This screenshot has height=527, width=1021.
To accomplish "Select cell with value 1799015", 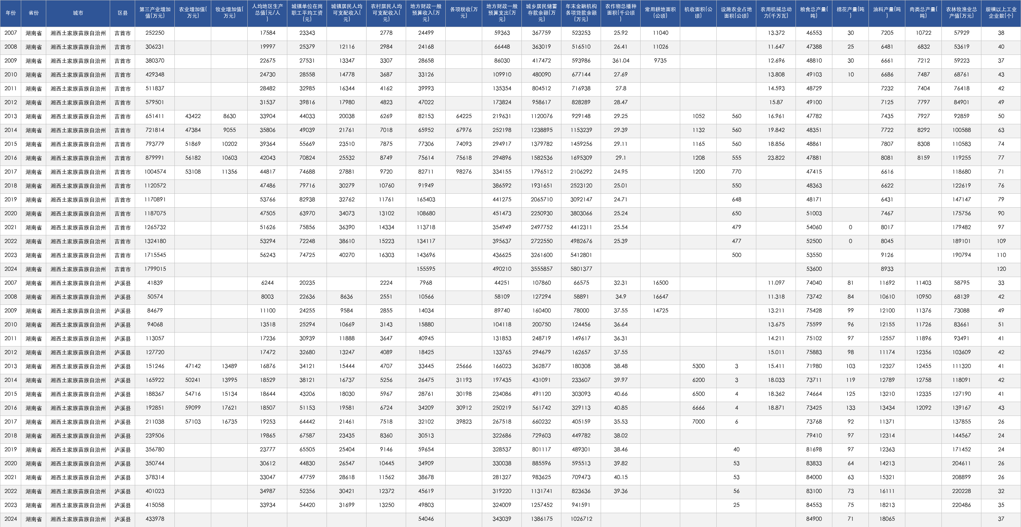I will click(155, 269).
